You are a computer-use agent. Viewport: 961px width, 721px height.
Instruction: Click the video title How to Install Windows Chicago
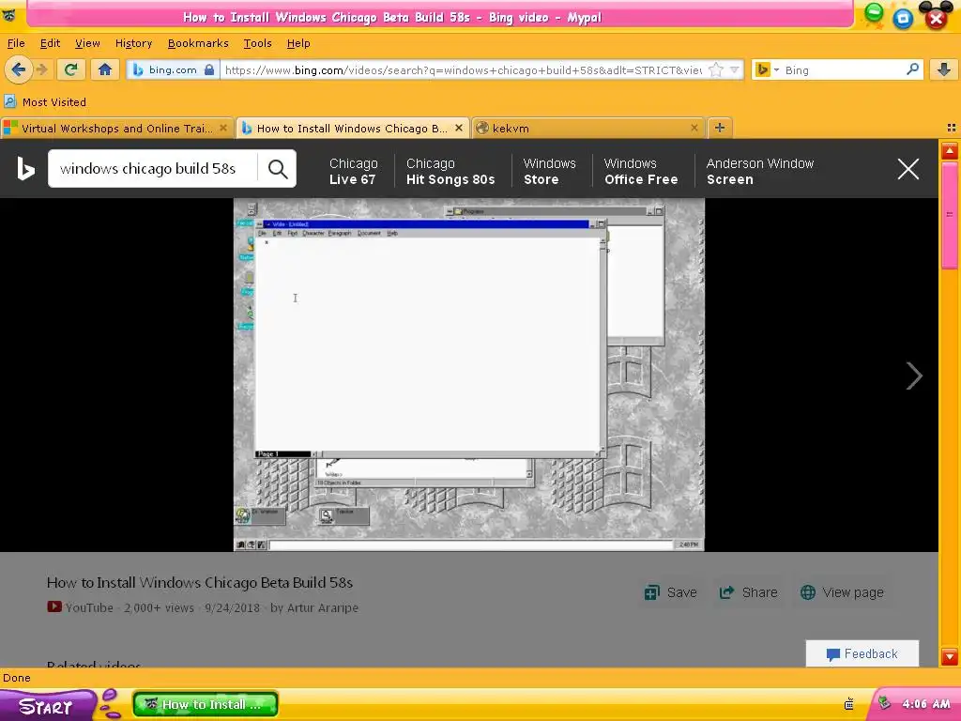coord(200,582)
